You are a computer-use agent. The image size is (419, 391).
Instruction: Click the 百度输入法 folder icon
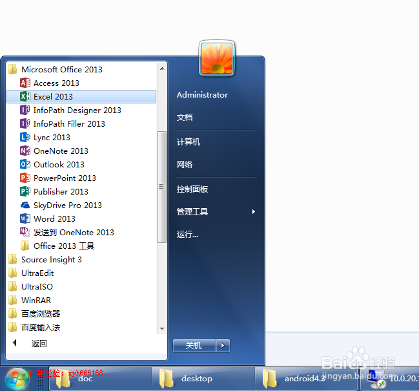(12, 327)
